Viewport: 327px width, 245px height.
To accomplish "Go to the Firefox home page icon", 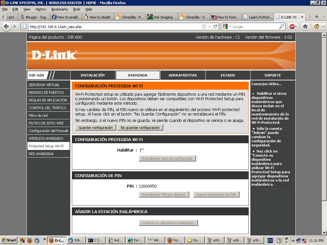I will 305,26.
